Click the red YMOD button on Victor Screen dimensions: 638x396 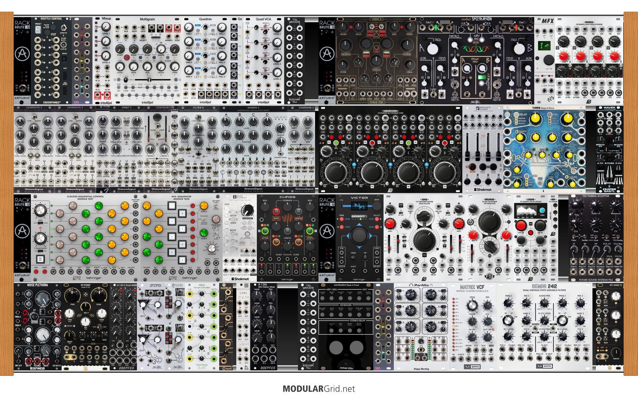coord(341,227)
